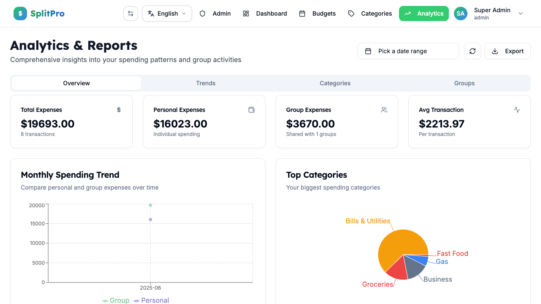Select the Analytics trending-chart icon

tap(407, 14)
